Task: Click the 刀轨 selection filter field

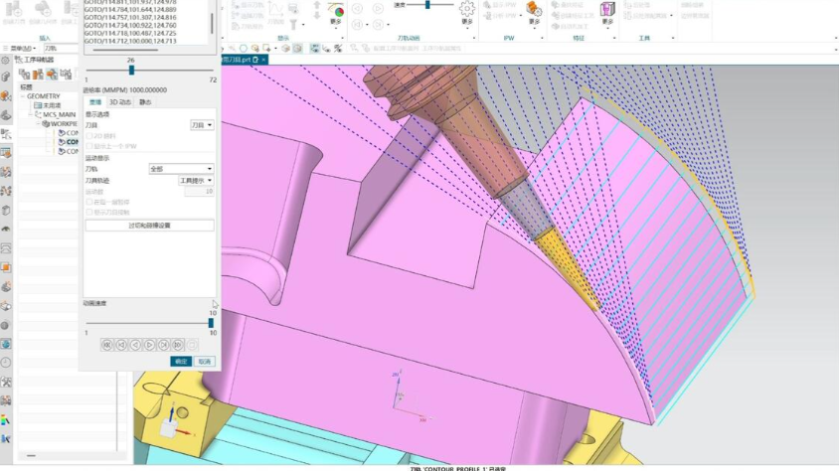Action: (x=61, y=48)
